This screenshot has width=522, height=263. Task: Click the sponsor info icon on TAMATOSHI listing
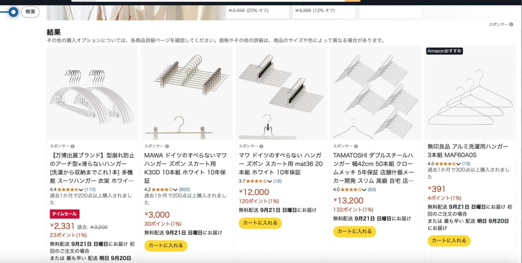(356, 146)
